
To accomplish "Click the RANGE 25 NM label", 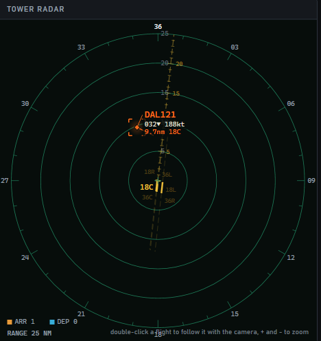I will click(x=29, y=333).
